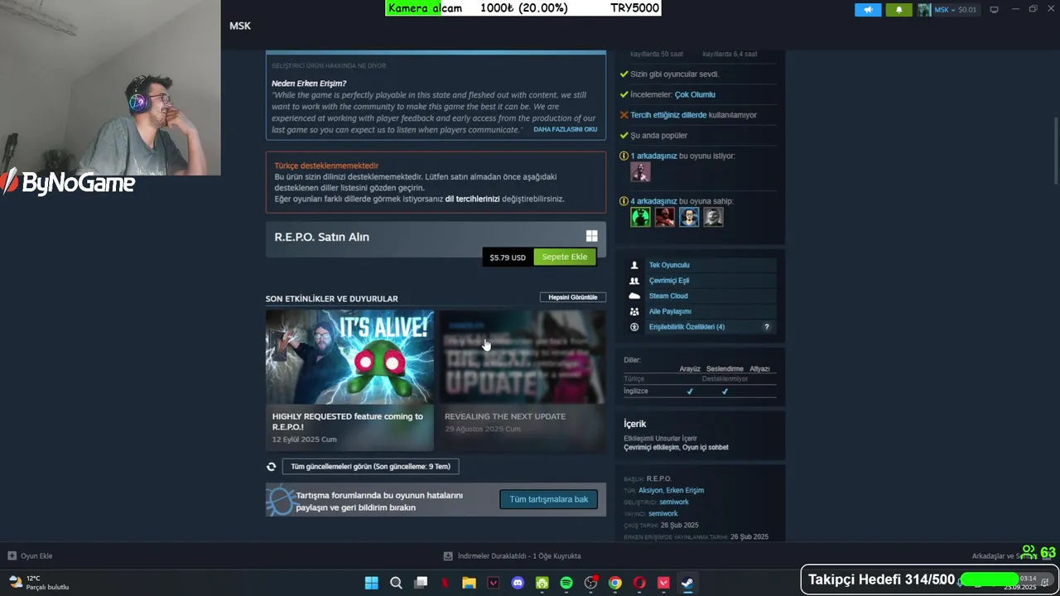Screen dimensions: 1060x596
Task: Open the 'dil tercihlerinizi' link
Action: pos(472,199)
